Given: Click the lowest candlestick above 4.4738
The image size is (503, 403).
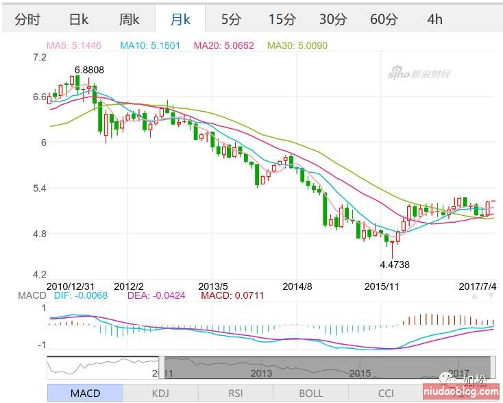Looking at the screenshot, I should coord(392,249).
